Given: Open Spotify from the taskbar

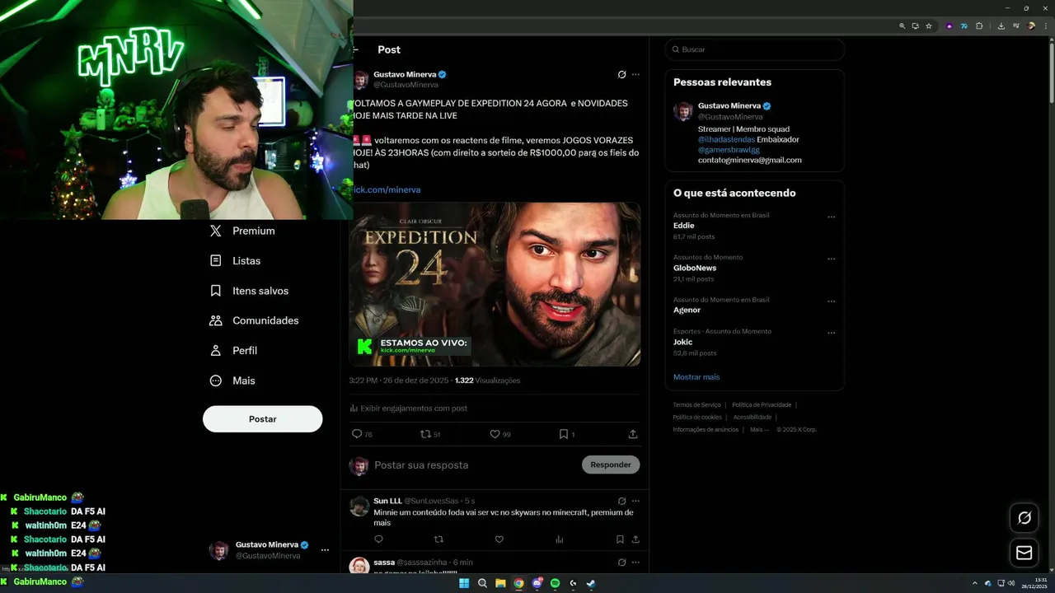Looking at the screenshot, I should click(555, 583).
